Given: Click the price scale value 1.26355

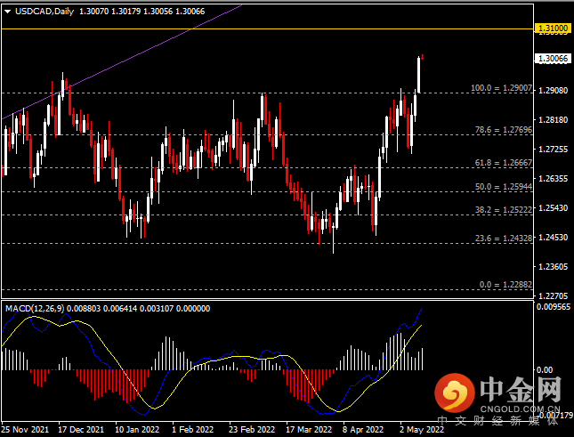Looking at the screenshot, I should click(x=554, y=179).
